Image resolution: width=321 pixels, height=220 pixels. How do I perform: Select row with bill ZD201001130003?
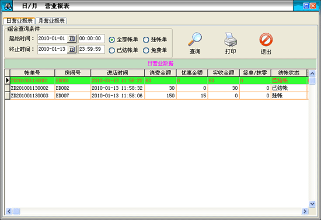[x=156, y=96]
